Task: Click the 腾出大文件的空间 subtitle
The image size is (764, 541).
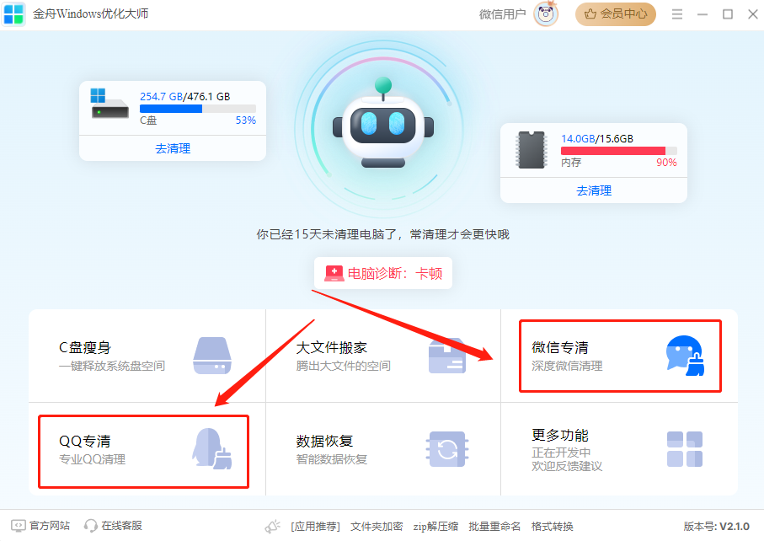Action: pos(343,366)
